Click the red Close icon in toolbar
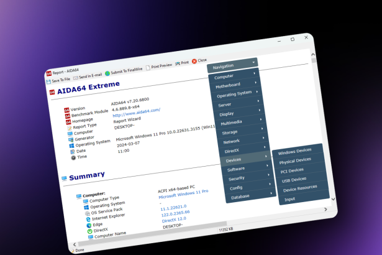The image size is (382, 255). tap(194, 61)
